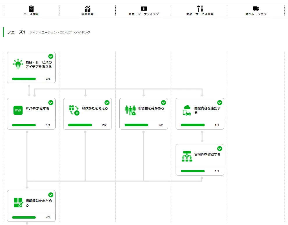This screenshot has width=288, height=225.
Task: Click the 4/4 progress bar on idea card
Action: pyautogui.click(x=24, y=79)
